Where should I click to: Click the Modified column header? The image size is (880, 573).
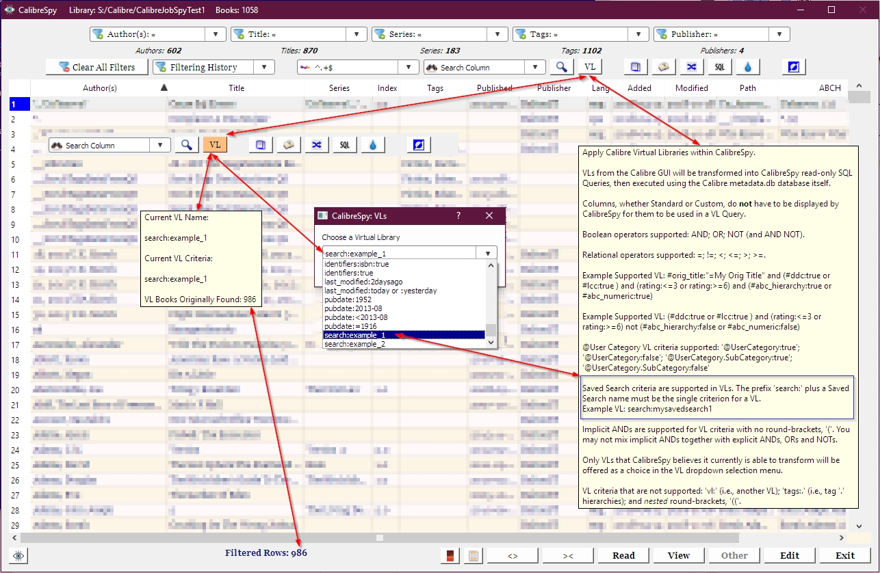pos(692,88)
